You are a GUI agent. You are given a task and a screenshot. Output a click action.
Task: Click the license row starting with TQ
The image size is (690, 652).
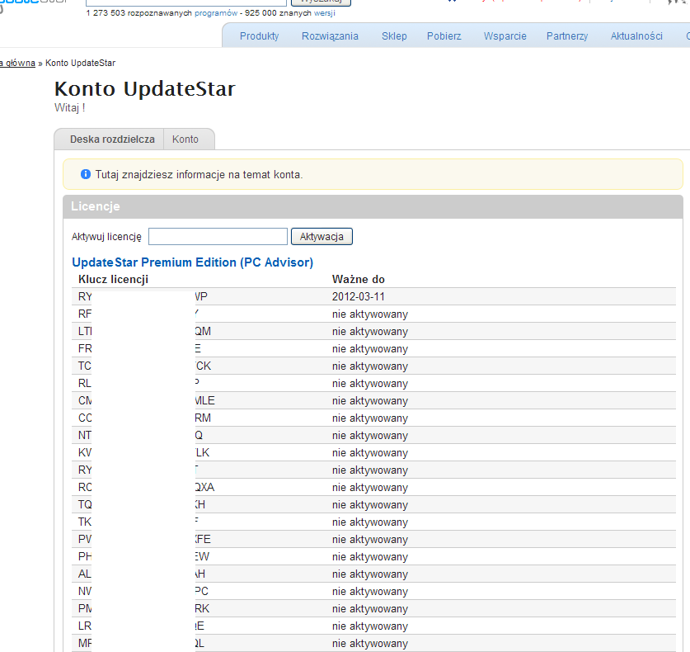[x=373, y=504]
